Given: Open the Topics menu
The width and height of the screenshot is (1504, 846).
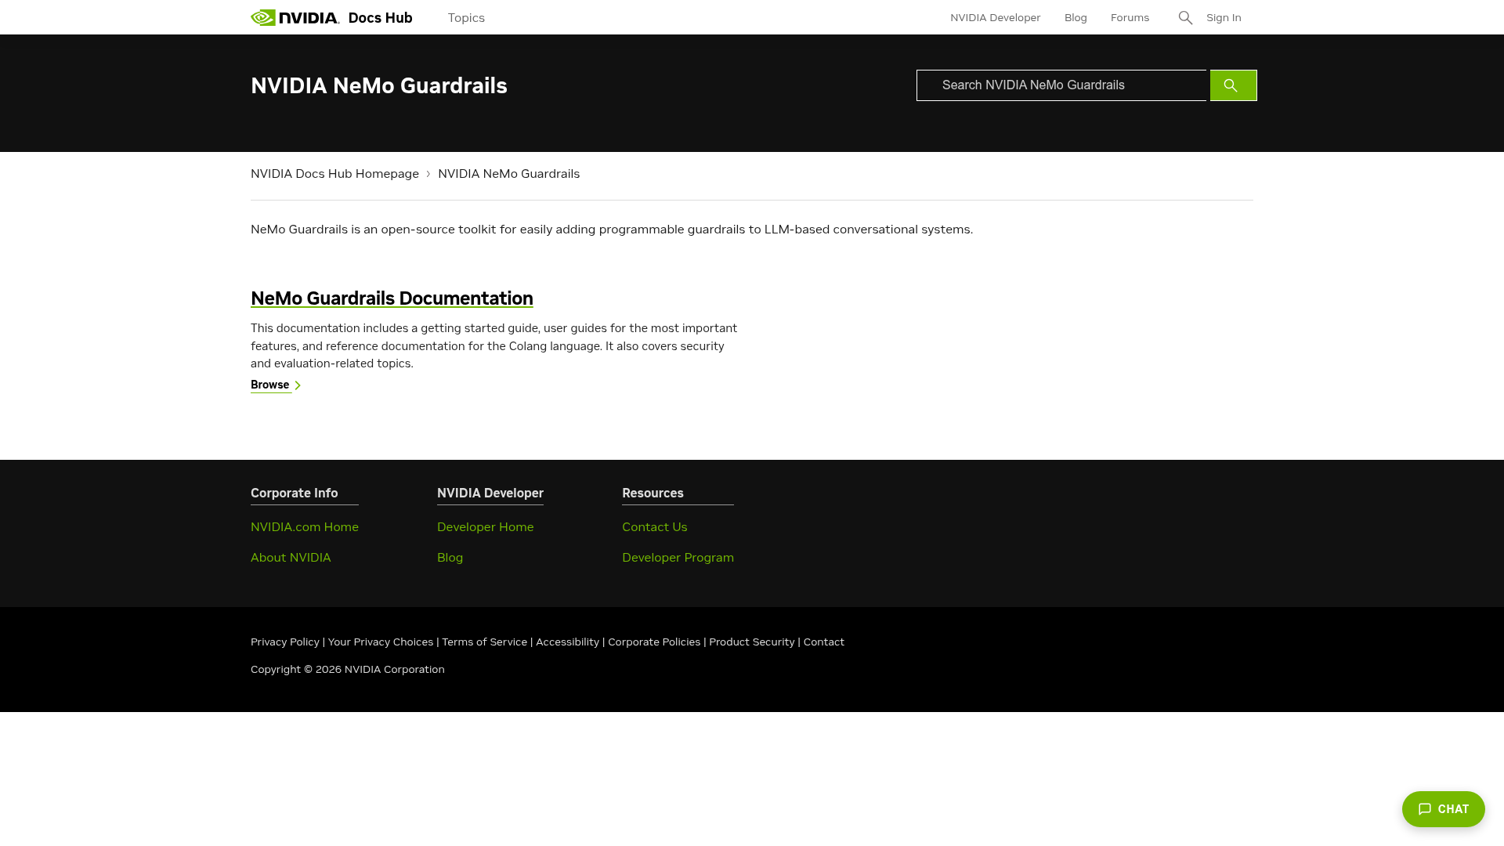Looking at the screenshot, I should coord(466,17).
